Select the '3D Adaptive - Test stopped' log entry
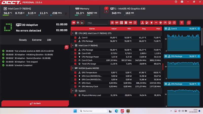203x114 pixels. coord(26,62)
